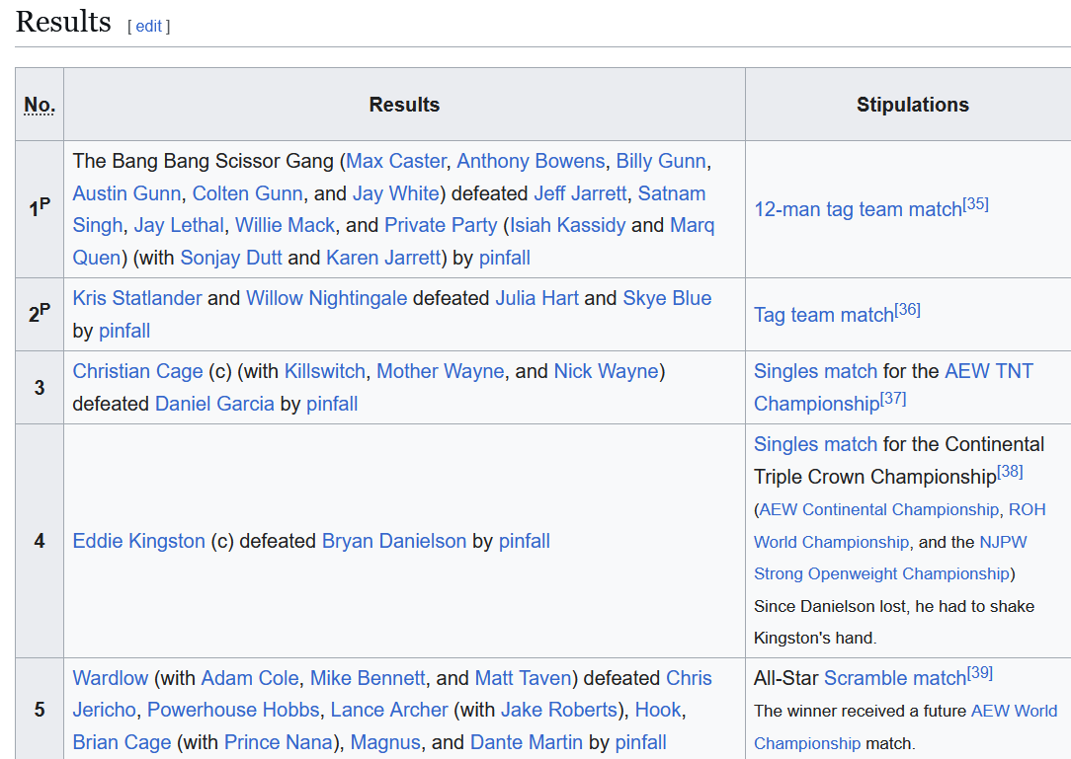The height and width of the screenshot is (759, 1071).
Task: Open the Billy Gunn link
Action: pos(661,161)
